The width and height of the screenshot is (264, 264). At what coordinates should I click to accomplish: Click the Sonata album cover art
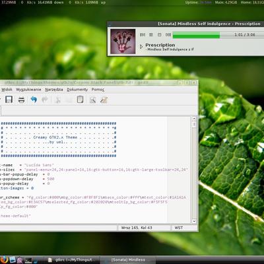[x=123, y=42]
